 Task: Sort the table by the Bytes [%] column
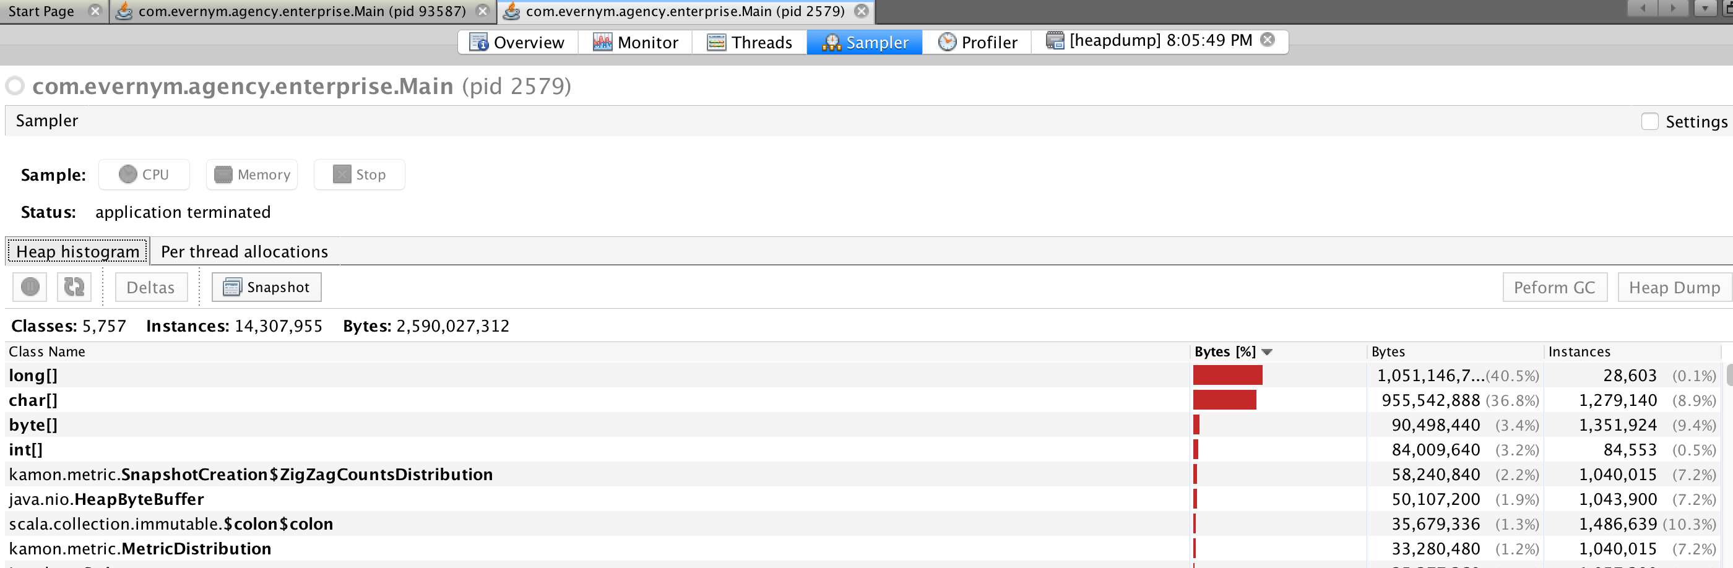pos(1225,351)
